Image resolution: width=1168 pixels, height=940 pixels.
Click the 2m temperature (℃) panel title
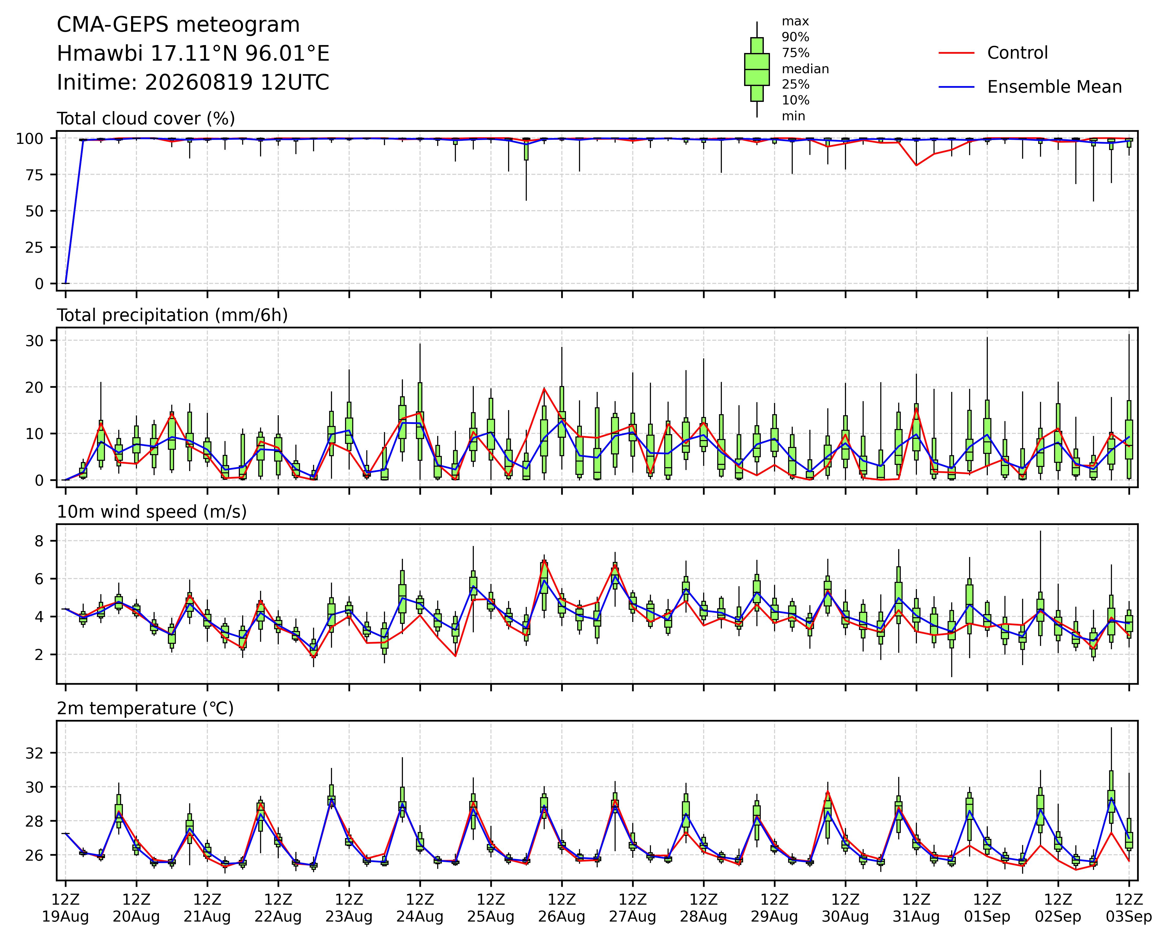(145, 709)
